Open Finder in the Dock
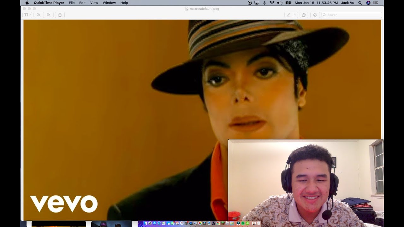 coord(145,223)
